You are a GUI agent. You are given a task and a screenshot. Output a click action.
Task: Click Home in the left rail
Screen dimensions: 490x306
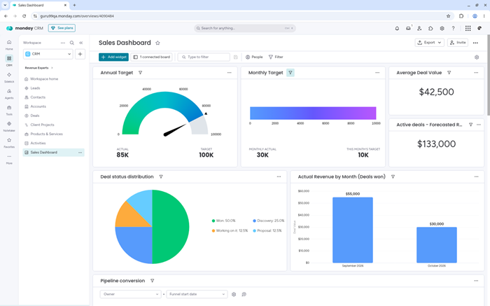click(x=9, y=45)
